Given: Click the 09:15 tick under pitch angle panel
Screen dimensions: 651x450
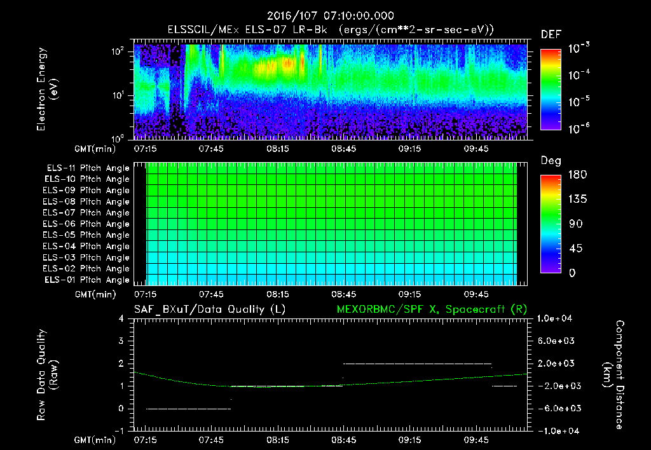Looking at the screenshot, I should tap(410, 295).
